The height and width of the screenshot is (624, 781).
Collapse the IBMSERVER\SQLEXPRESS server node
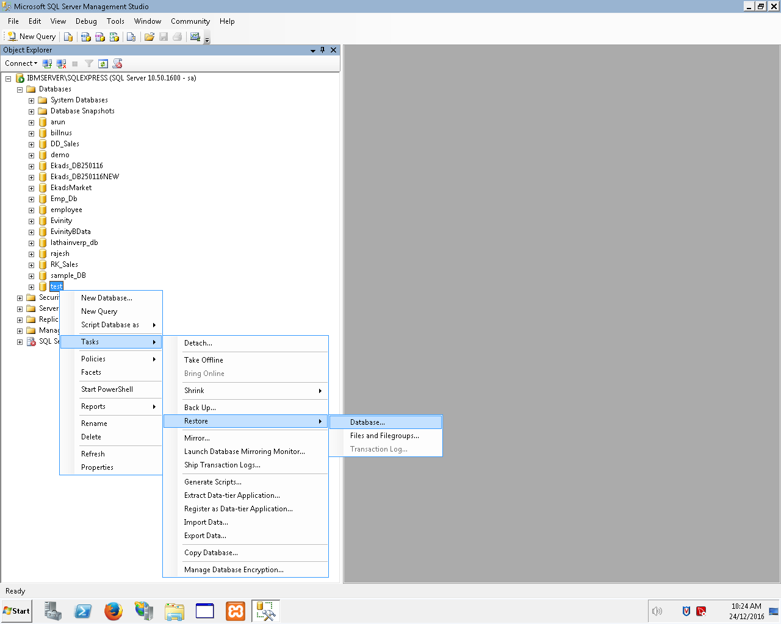point(9,79)
